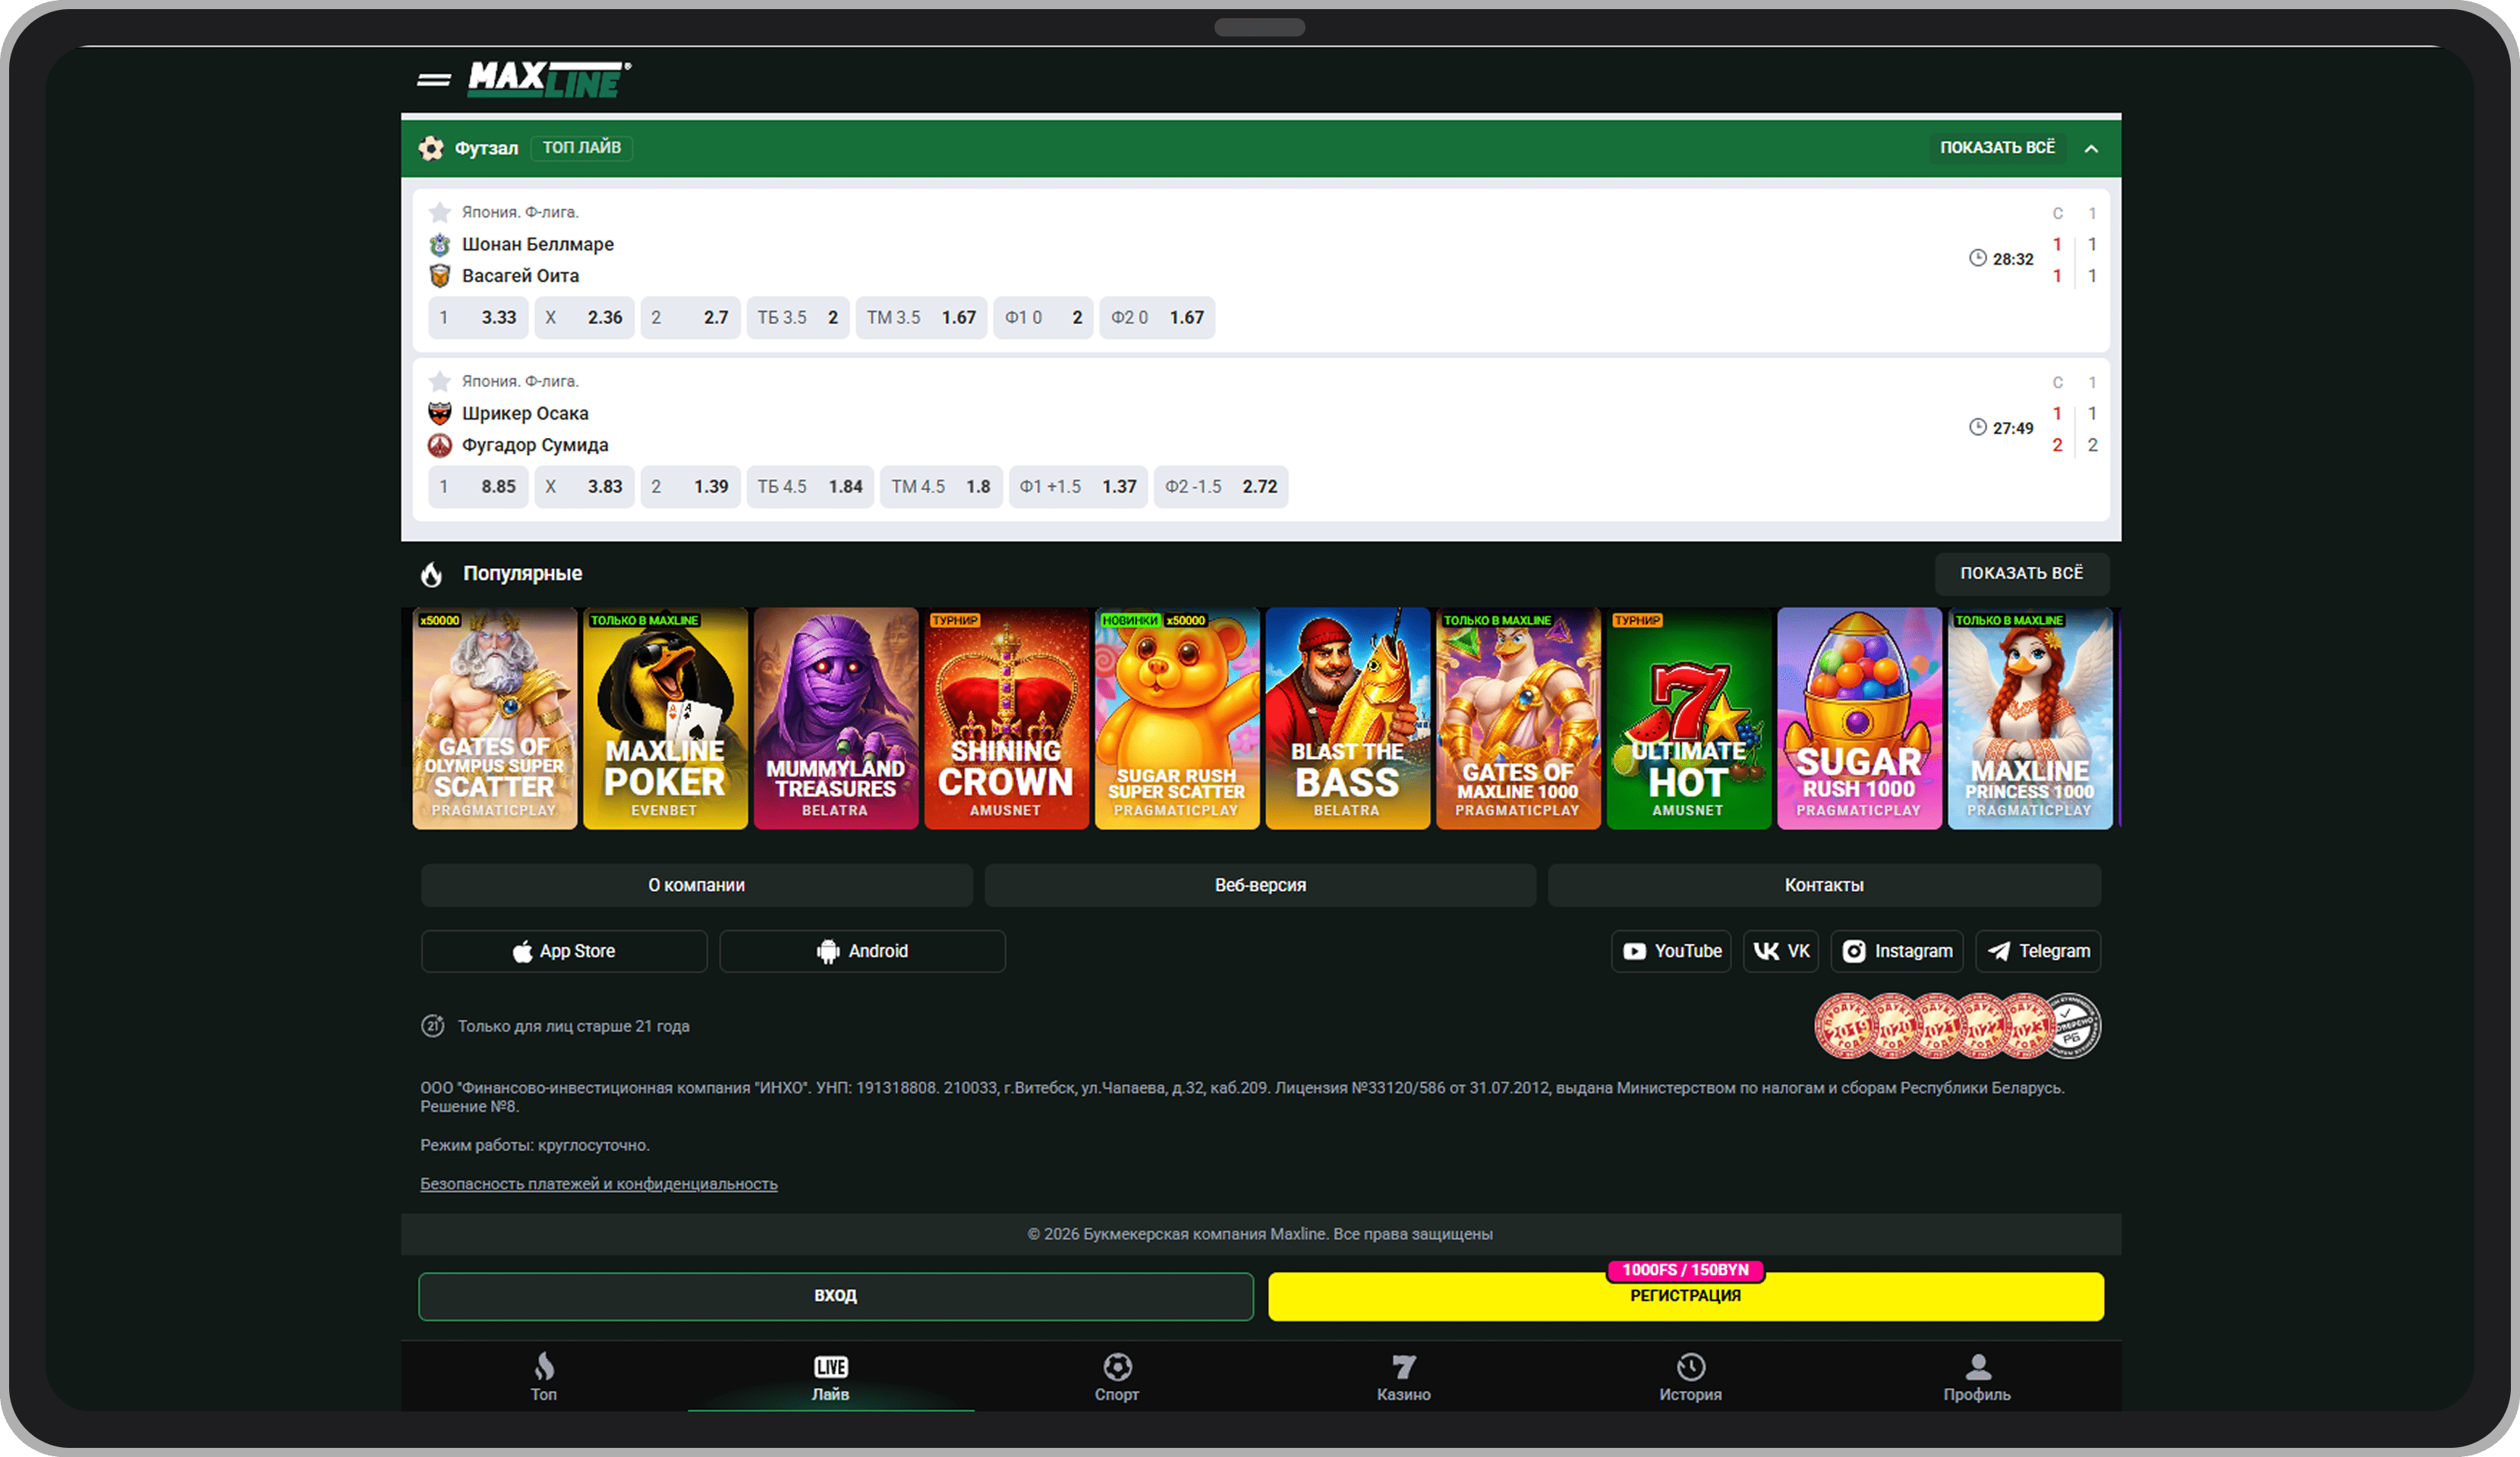Select the ТОП ЛАЙВ tag
Viewport: 2520px width, 1457px height.
[x=582, y=148]
